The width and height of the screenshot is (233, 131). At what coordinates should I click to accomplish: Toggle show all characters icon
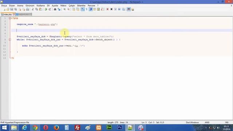pos(87,9)
